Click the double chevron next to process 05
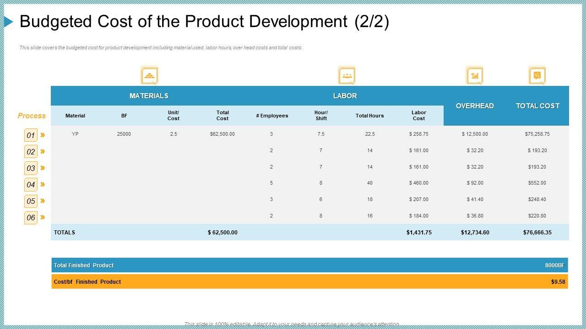 tap(43, 201)
